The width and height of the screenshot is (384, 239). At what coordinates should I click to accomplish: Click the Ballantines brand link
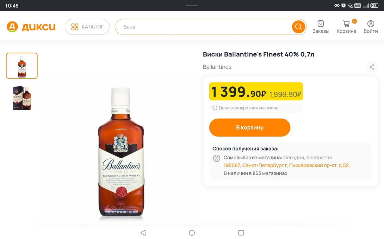(217, 67)
